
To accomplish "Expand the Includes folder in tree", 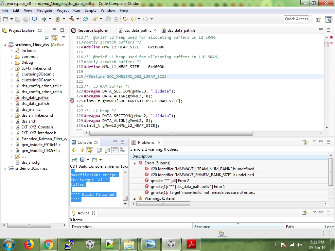I will [11, 51].
